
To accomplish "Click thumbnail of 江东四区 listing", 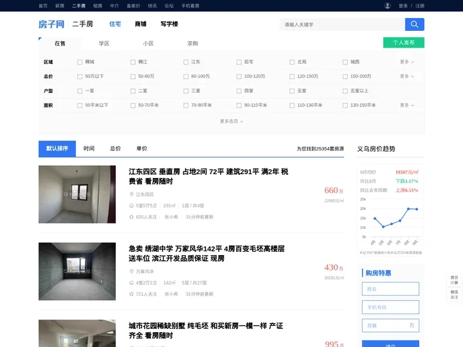I will 77,194.
